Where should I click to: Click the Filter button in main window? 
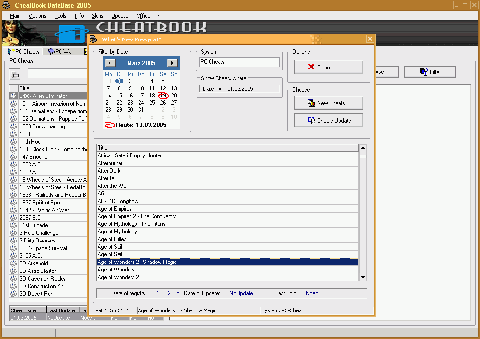pyautogui.click(x=430, y=72)
